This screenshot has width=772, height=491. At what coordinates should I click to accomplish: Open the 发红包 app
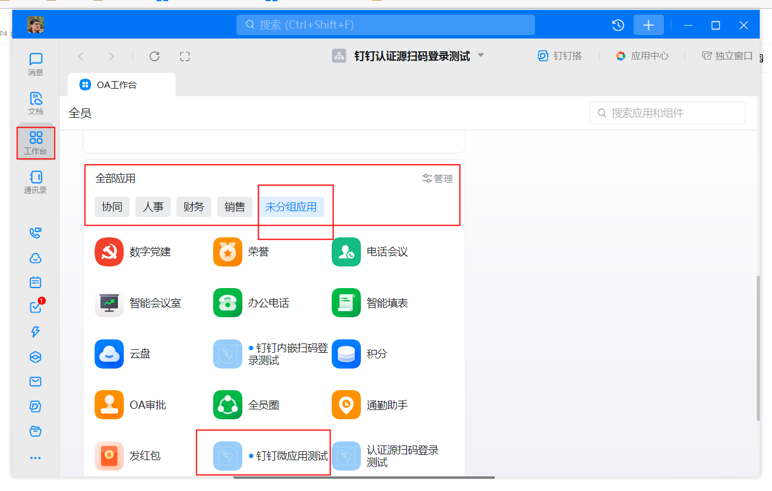[128, 455]
